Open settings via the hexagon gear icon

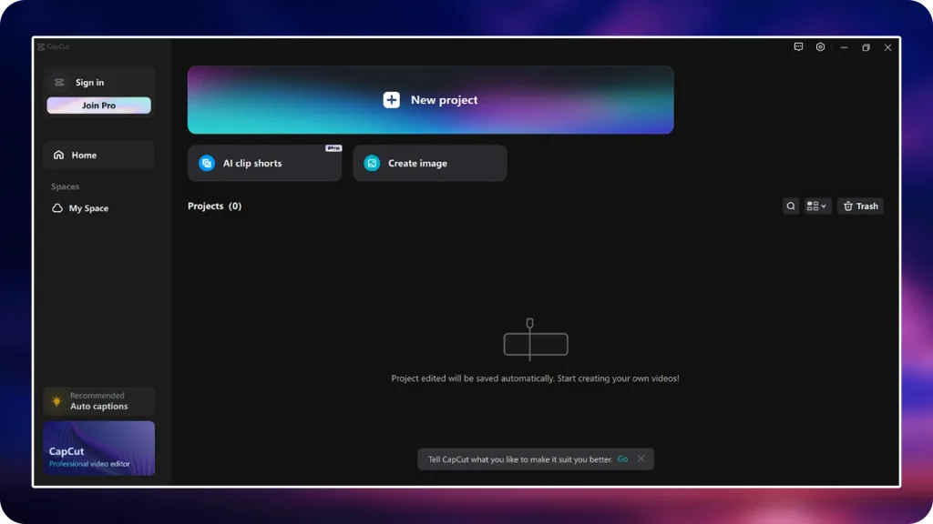pyautogui.click(x=820, y=47)
